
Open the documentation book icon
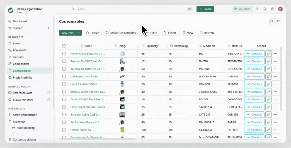click(x=279, y=21)
